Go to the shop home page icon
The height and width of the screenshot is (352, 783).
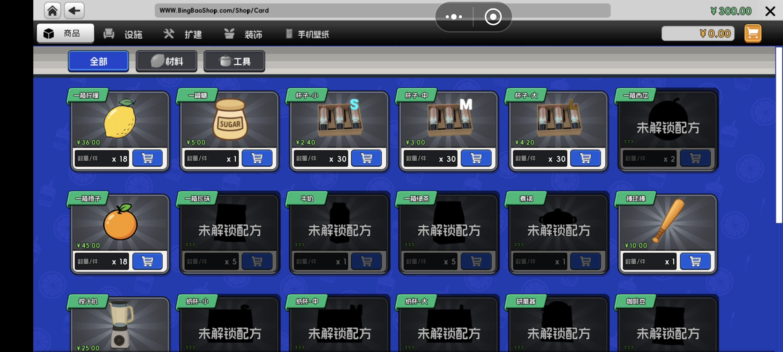52,11
